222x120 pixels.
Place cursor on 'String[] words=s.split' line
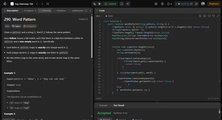point(128,30)
